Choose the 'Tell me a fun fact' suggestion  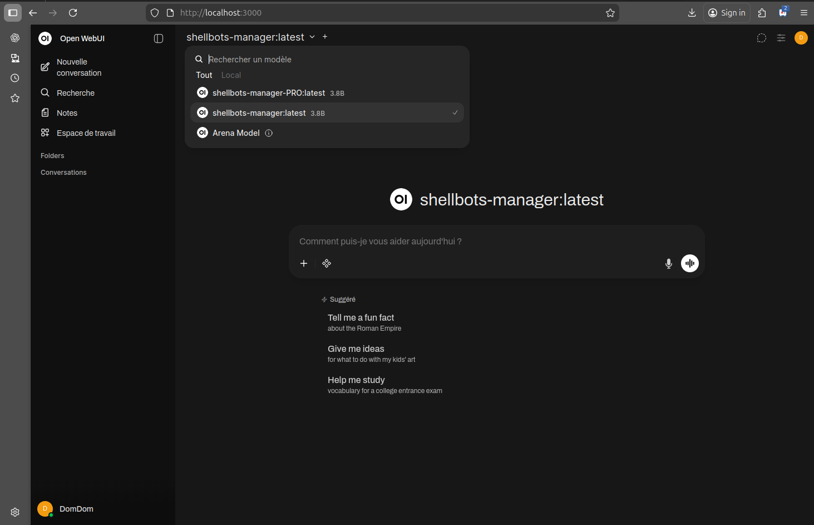361,322
